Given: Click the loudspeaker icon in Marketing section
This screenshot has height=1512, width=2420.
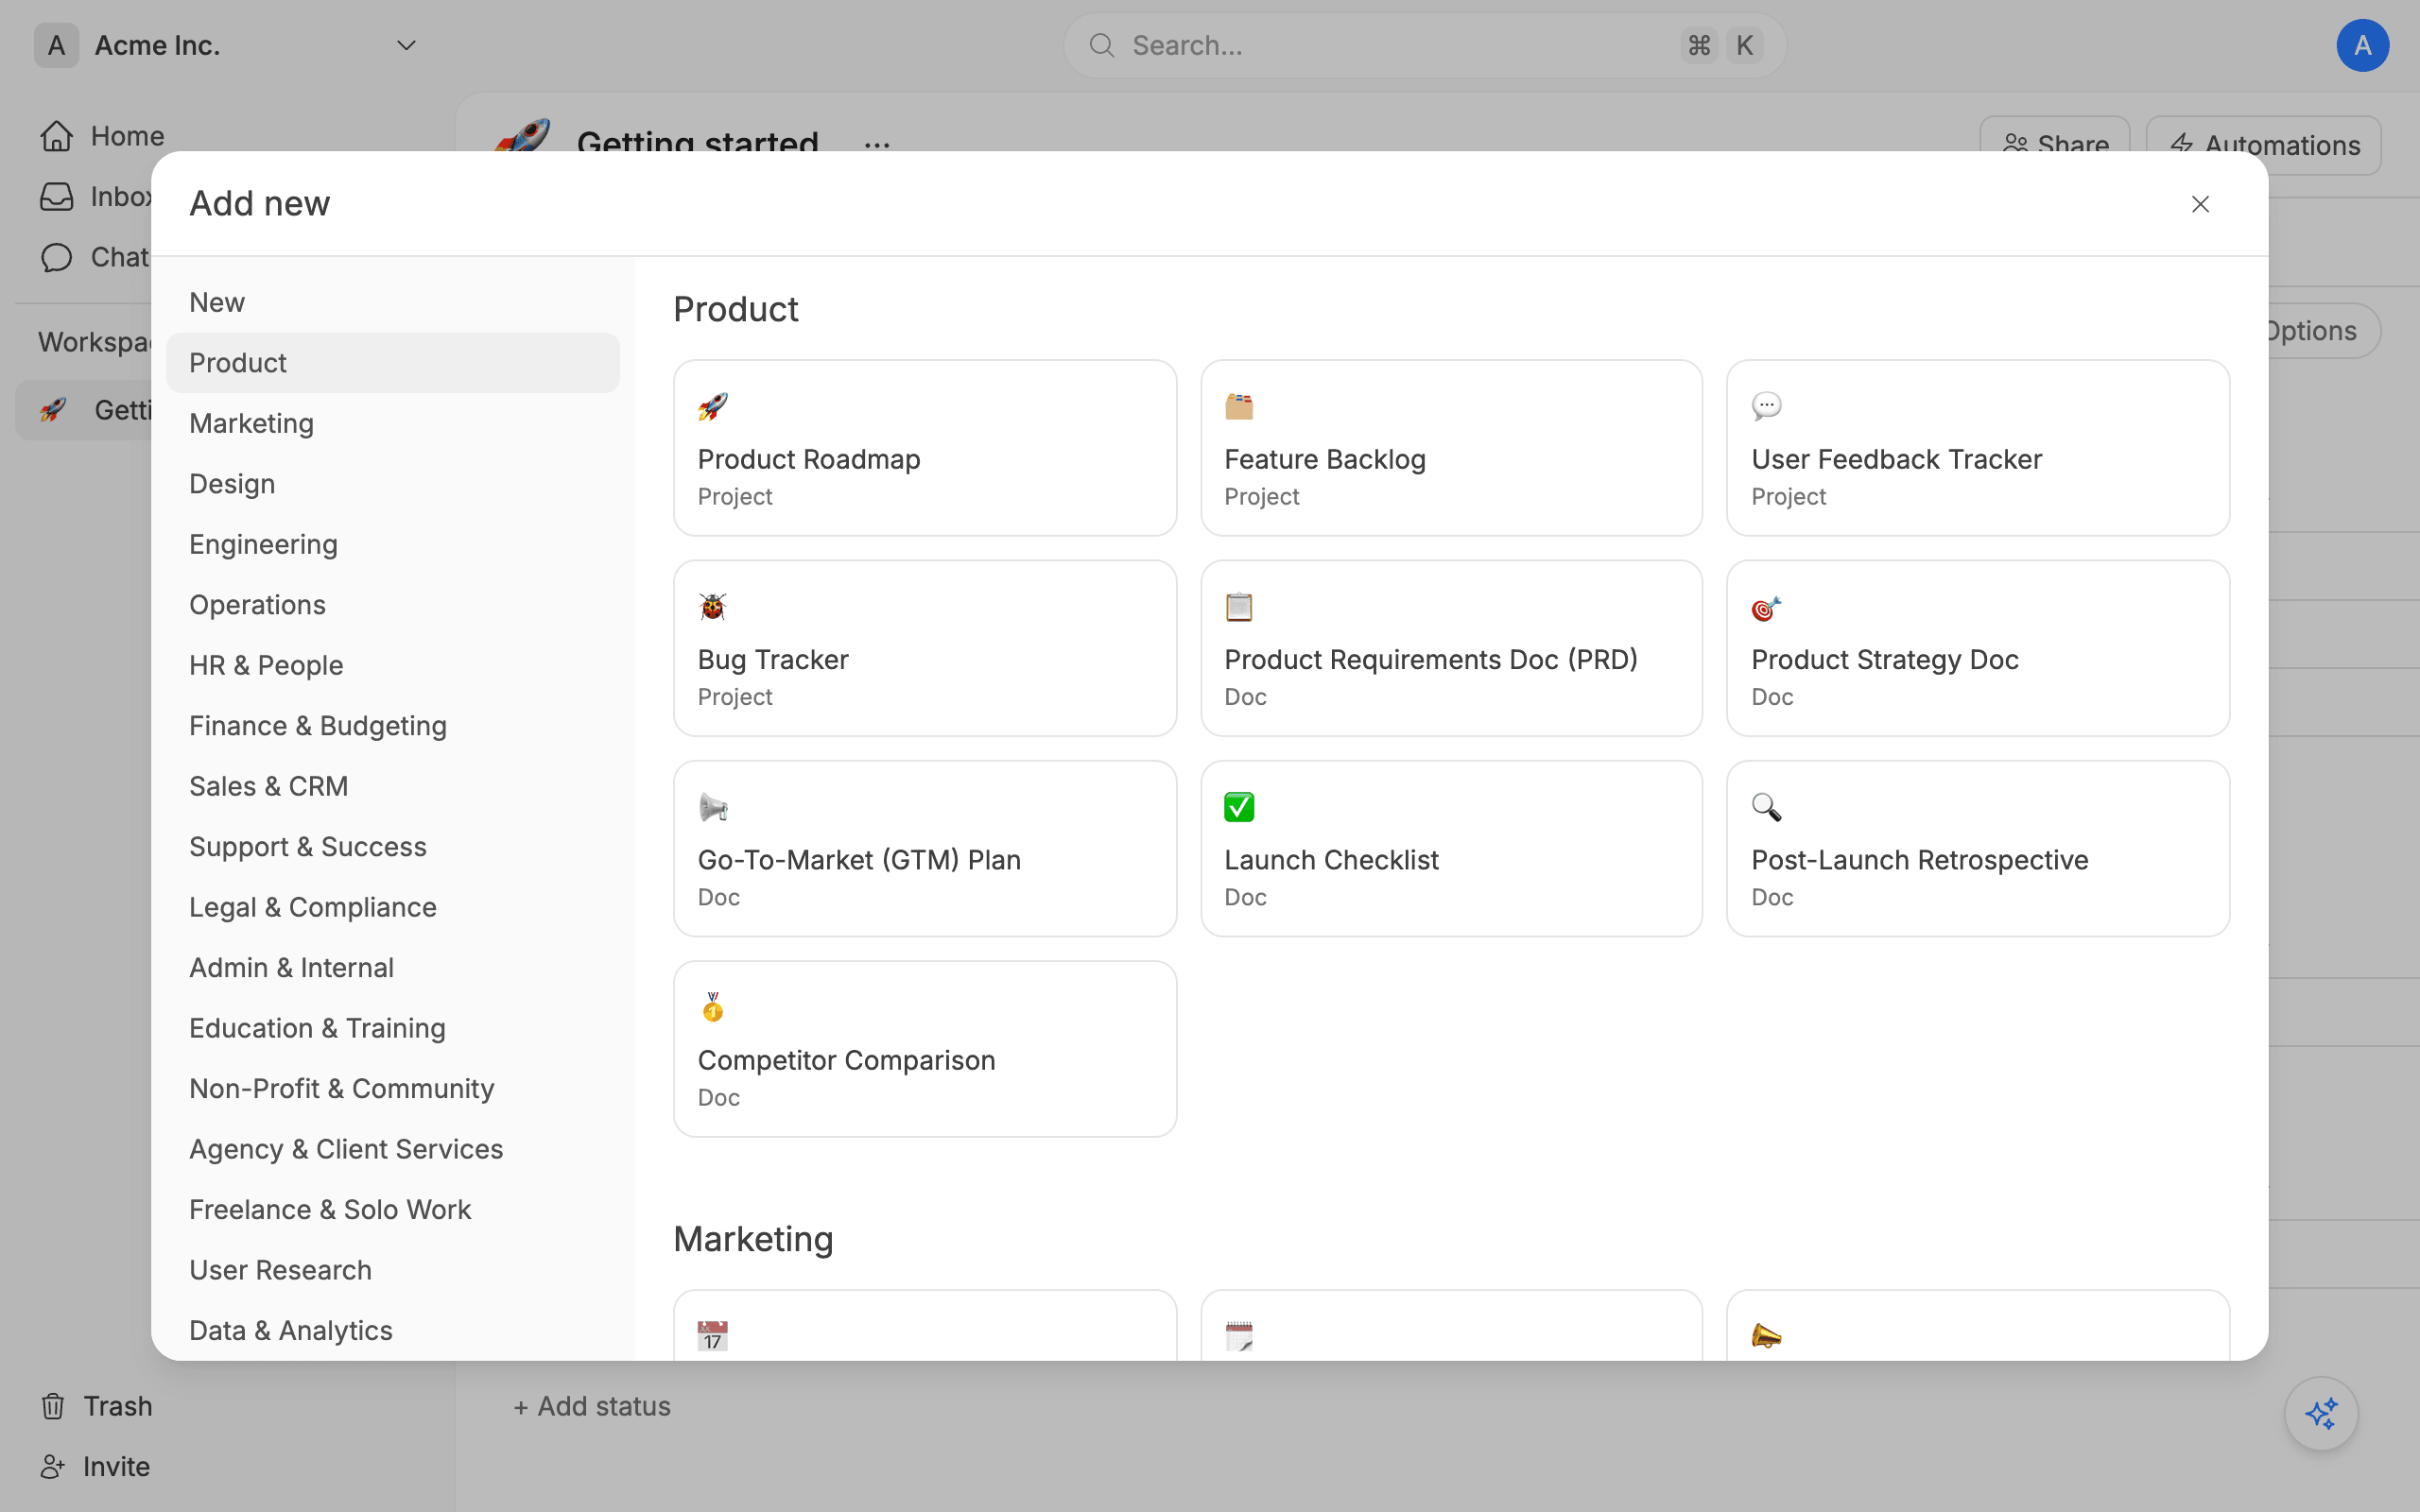Looking at the screenshot, I should coord(1766,1336).
